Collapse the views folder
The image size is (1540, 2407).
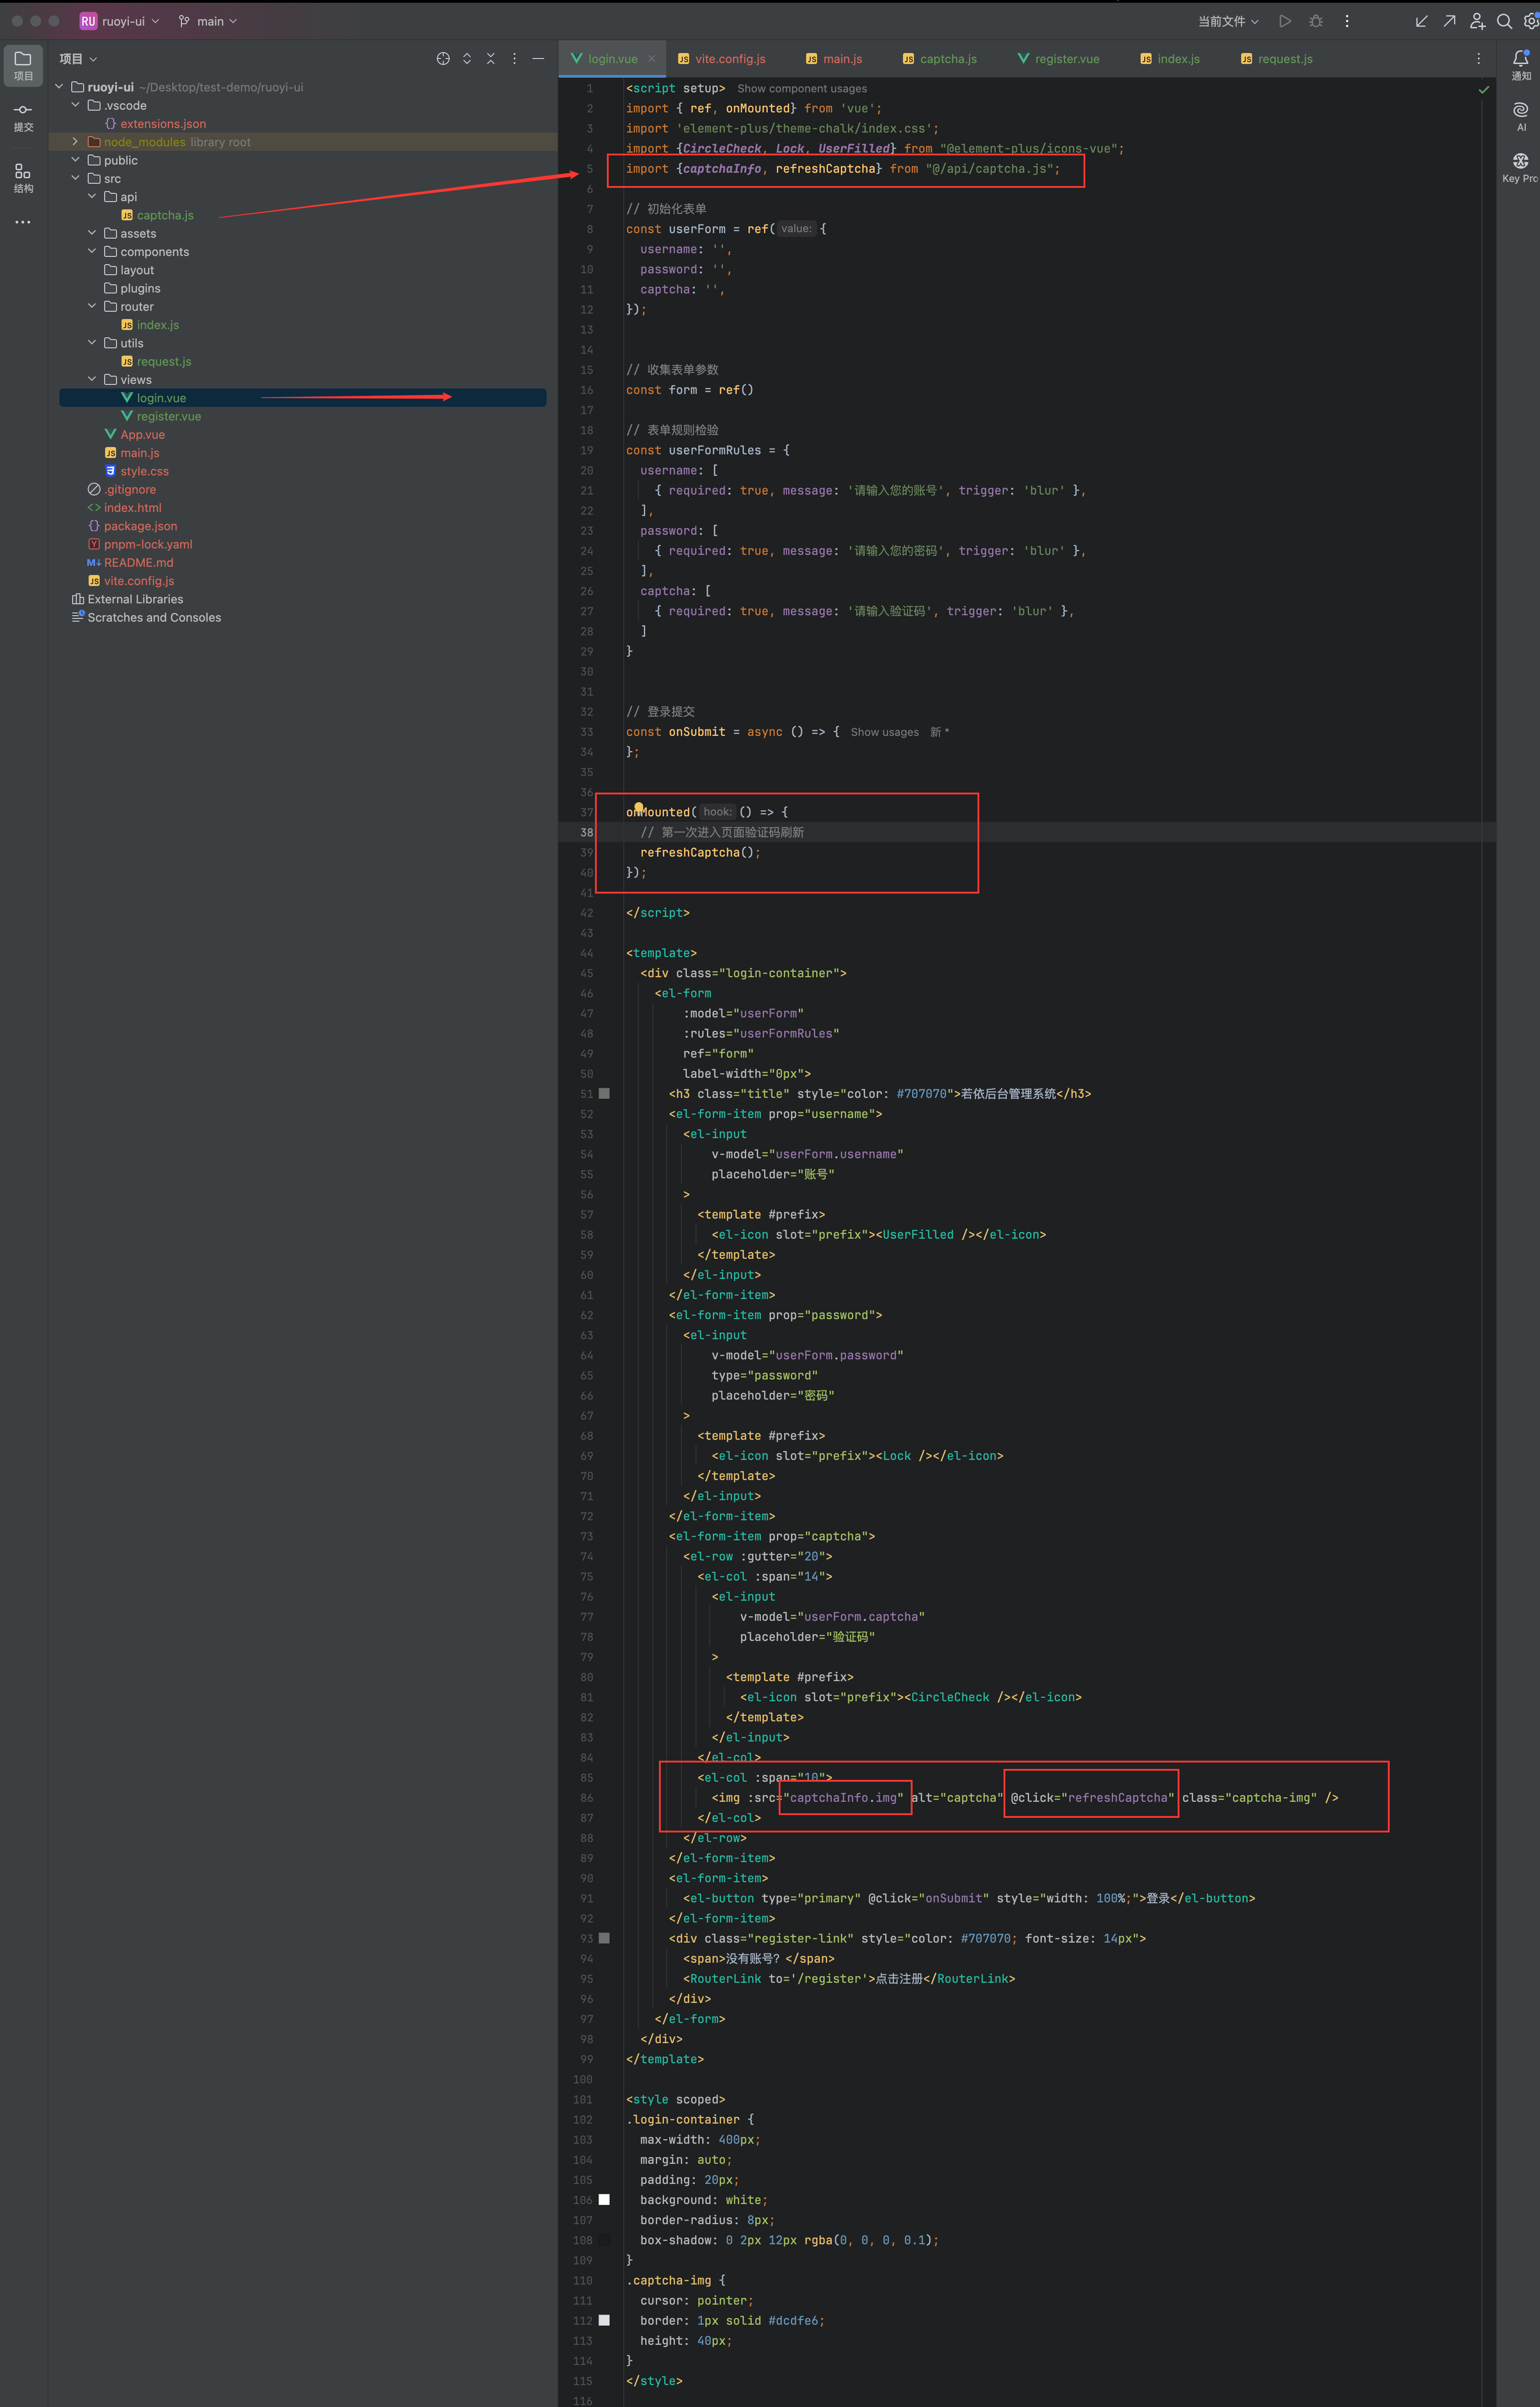pyautogui.click(x=92, y=379)
